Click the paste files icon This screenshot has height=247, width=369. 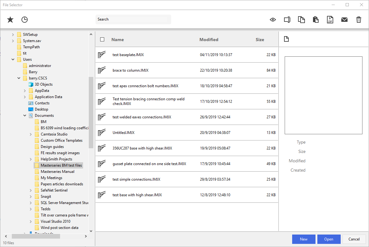[x=315, y=19]
